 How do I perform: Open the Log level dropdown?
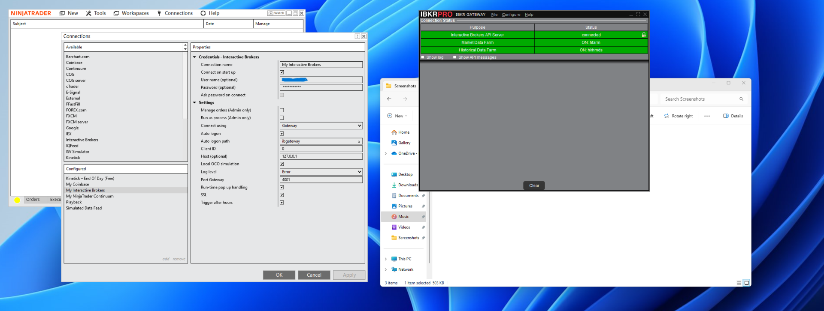pyautogui.click(x=321, y=172)
